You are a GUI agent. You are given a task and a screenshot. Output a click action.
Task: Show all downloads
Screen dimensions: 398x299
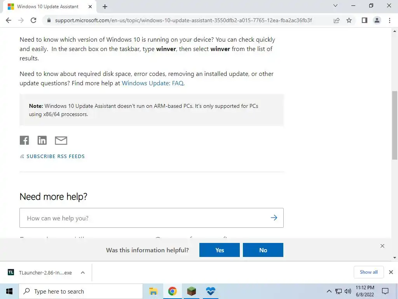368,272
